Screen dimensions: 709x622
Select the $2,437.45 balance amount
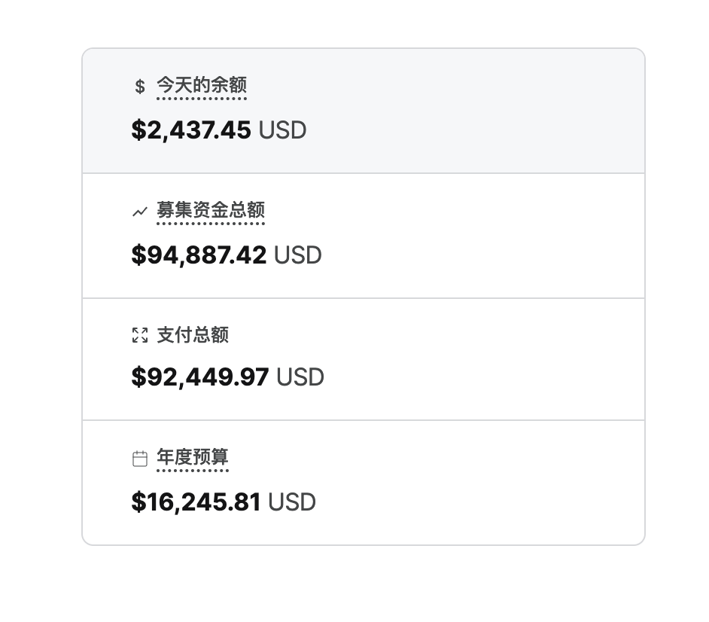tap(191, 130)
